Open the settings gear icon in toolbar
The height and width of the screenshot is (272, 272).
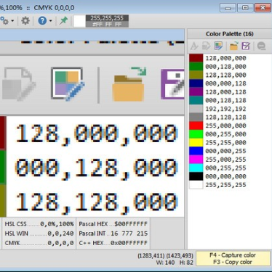[25, 21]
